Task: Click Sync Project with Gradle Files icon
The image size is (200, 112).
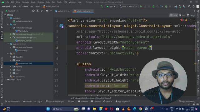Action: 176,6
